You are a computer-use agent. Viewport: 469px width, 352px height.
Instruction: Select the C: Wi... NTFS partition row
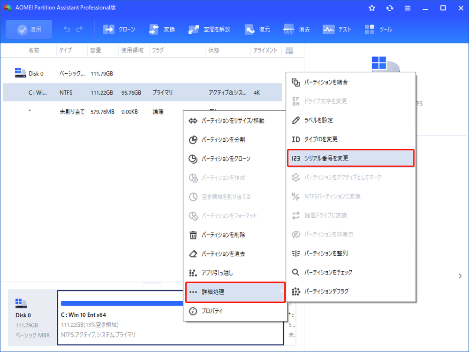[x=143, y=92]
